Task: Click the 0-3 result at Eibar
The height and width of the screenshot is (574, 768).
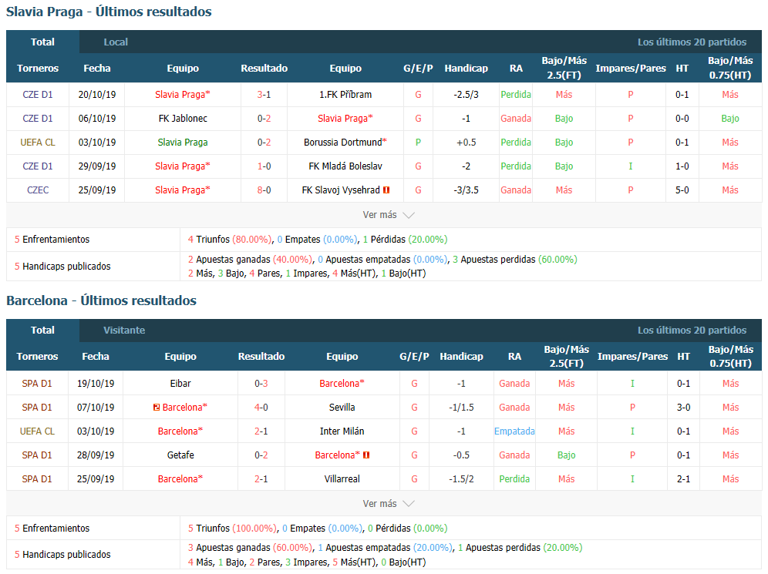Action: 261,384
